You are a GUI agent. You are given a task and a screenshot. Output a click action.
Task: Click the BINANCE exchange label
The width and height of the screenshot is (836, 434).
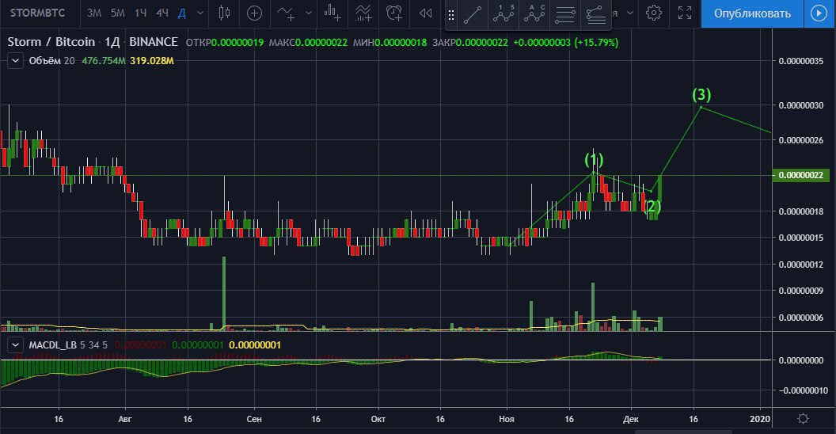pyautogui.click(x=154, y=42)
